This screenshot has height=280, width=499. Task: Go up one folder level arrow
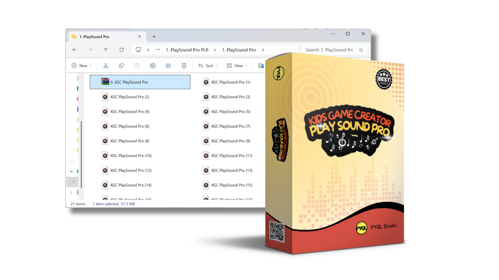106,50
